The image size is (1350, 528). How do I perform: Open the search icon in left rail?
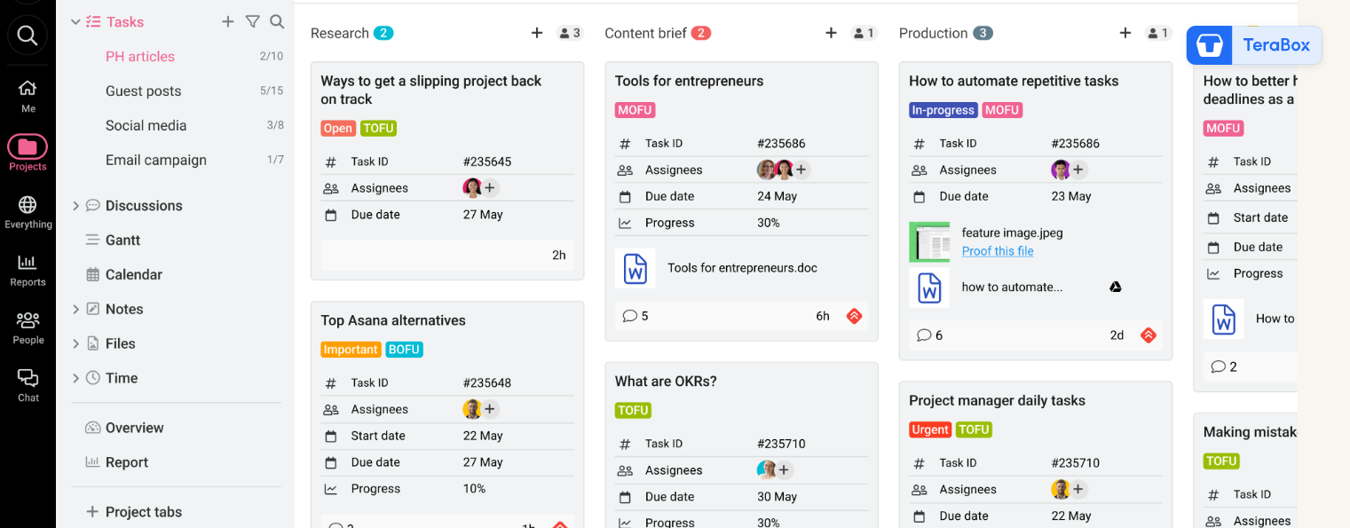(28, 35)
